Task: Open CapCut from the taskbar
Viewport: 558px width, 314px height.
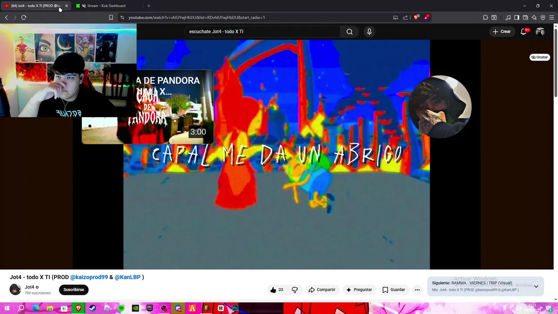Action: click(x=221, y=308)
